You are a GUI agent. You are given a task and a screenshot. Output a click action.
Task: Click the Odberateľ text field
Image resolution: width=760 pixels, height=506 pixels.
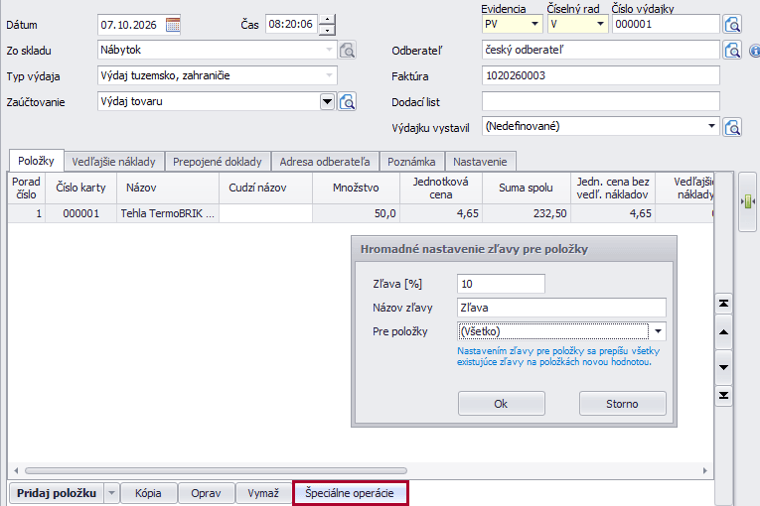click(x=600, y=50)
